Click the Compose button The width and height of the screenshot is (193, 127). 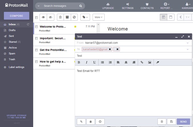coord(17,16)
